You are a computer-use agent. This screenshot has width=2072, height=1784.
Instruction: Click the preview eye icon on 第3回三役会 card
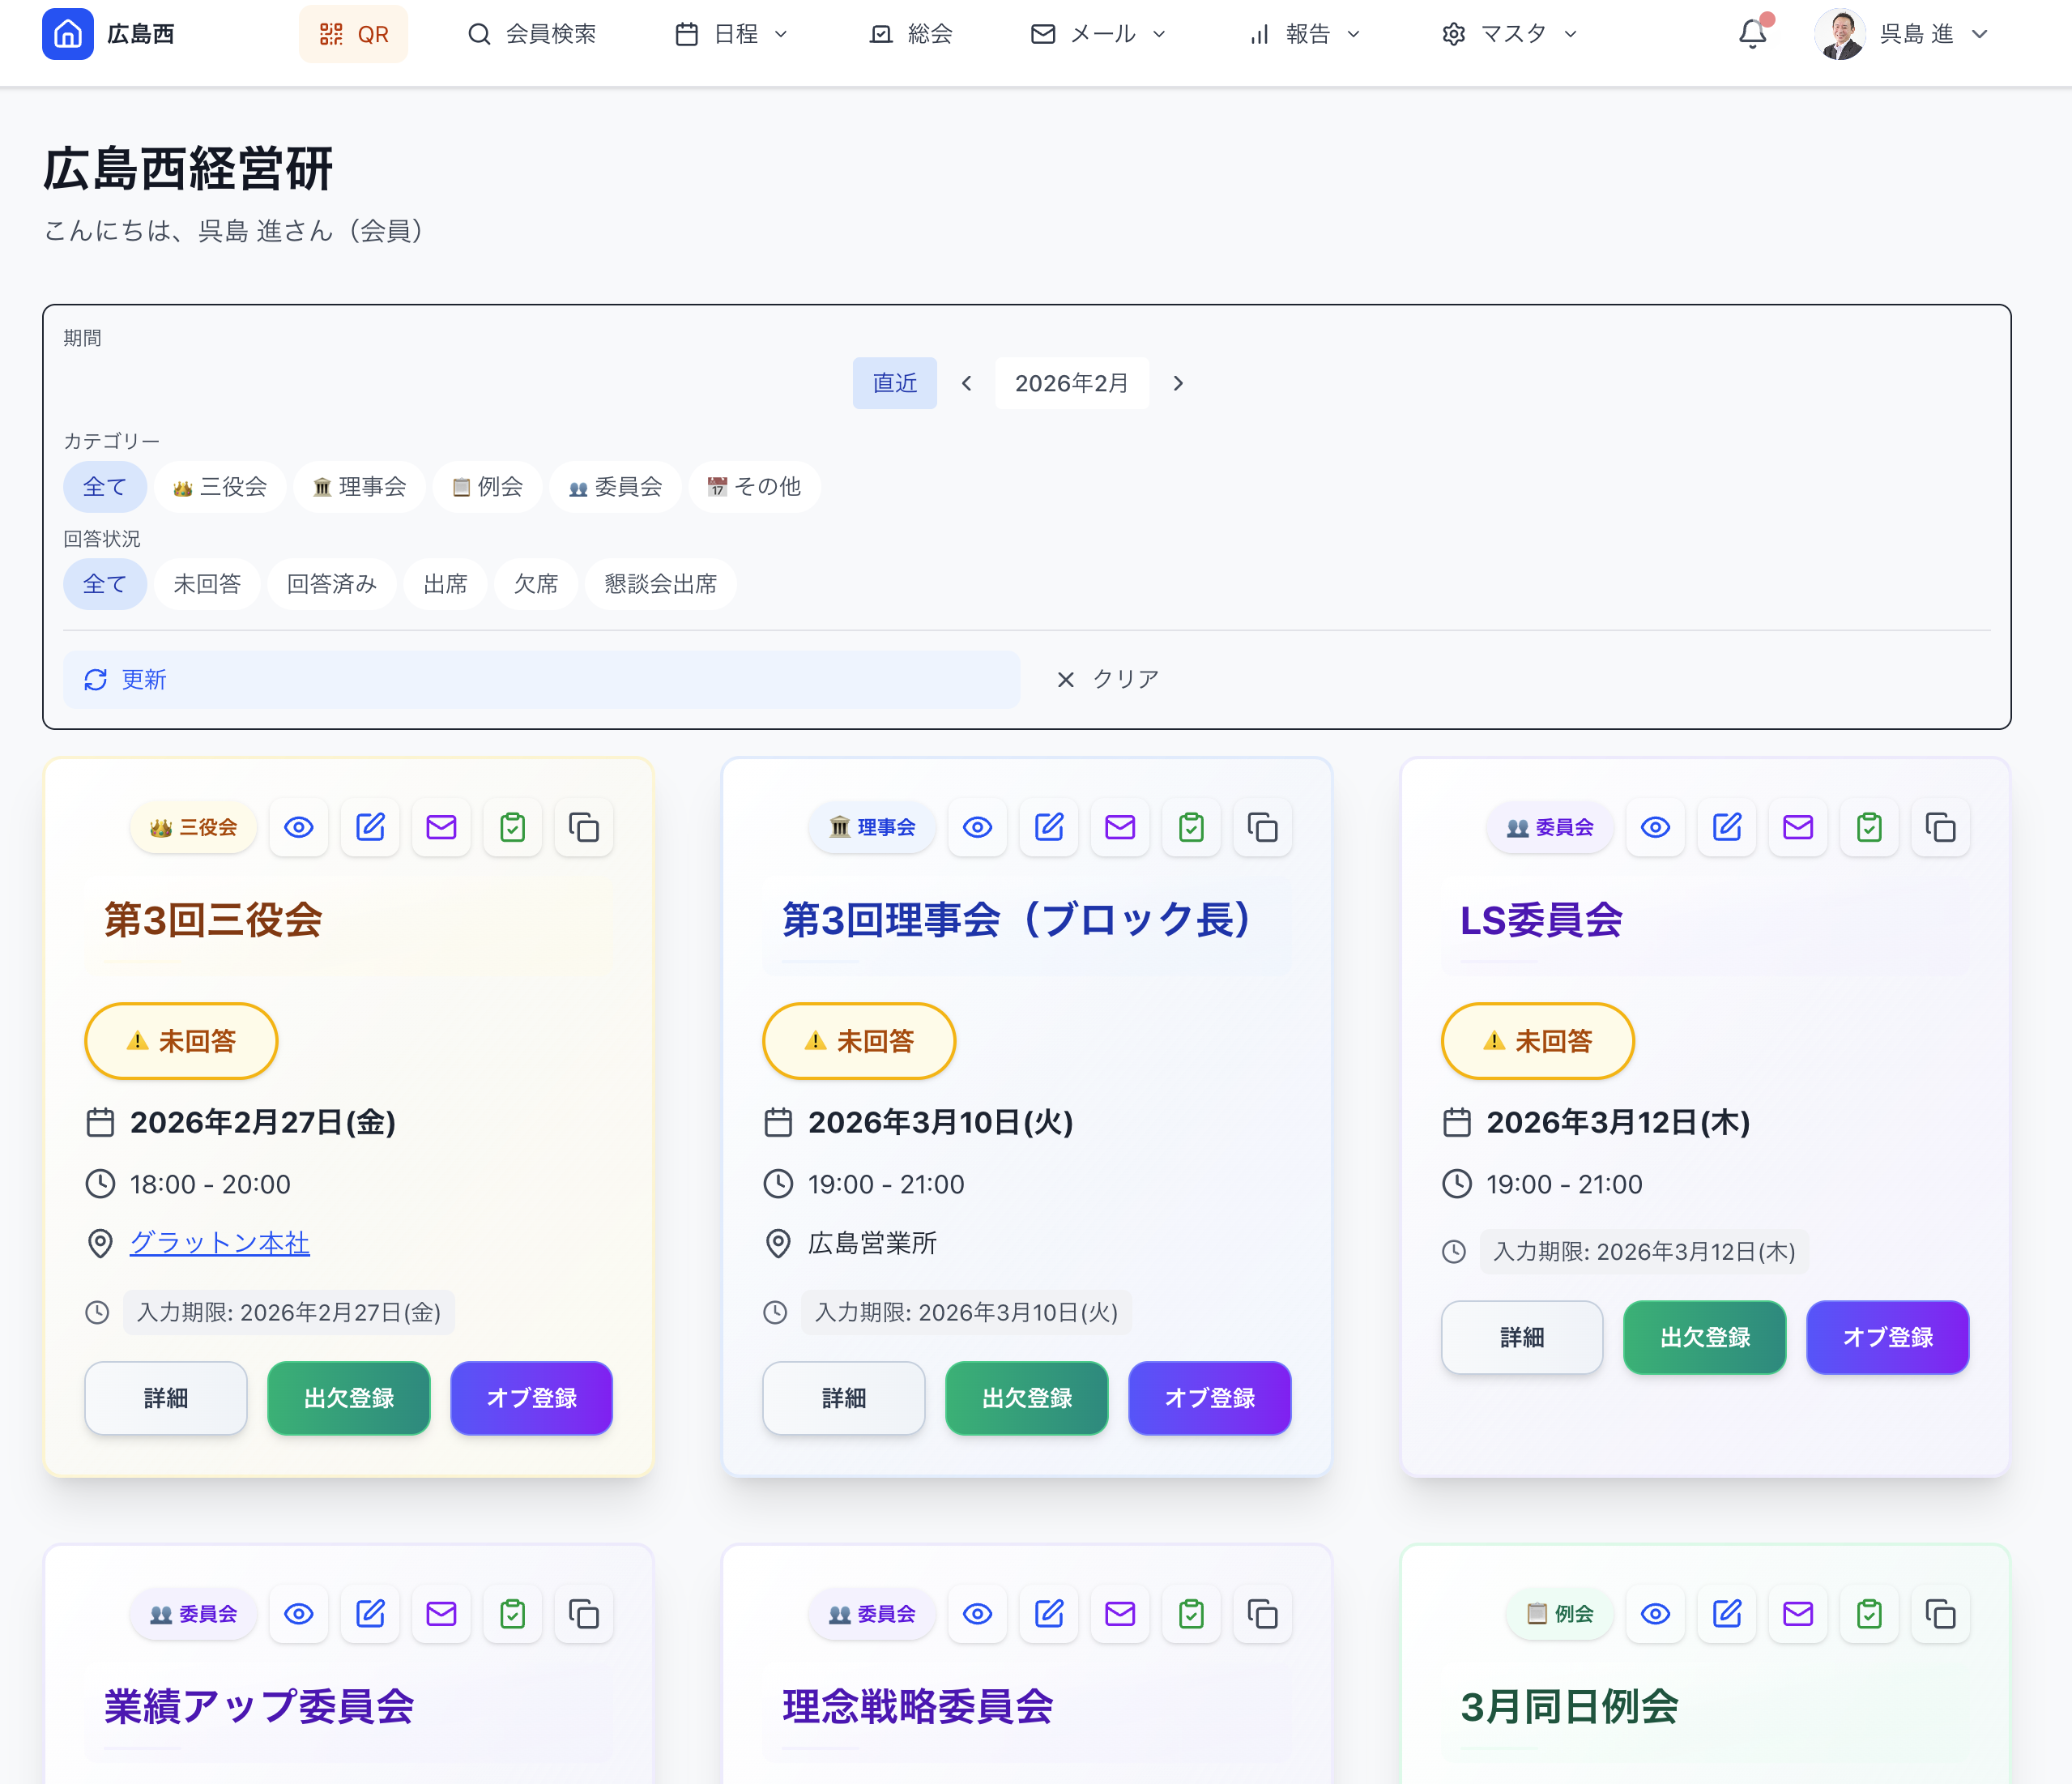298,827
